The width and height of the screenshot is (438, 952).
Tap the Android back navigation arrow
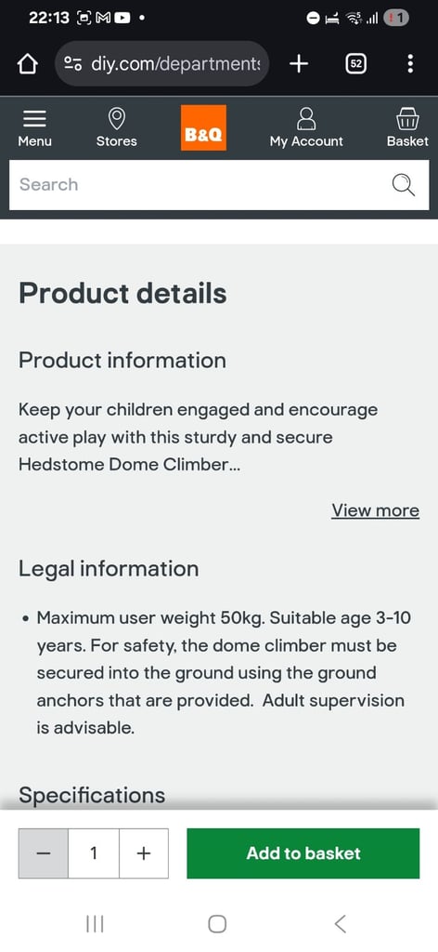[341, 924]
